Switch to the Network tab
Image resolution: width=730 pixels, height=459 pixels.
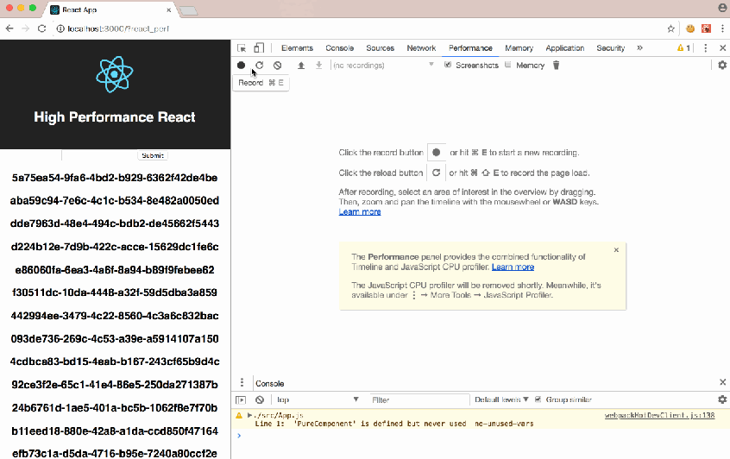coord(421,48)
